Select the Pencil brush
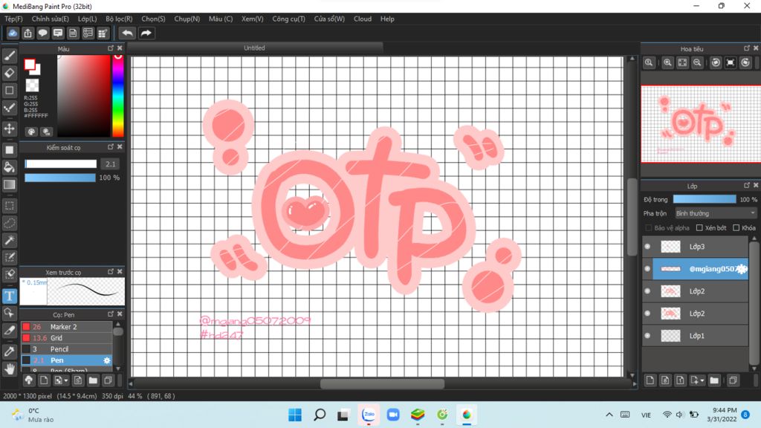The width and height of the screenshot is (761, 428). point(67,349)
